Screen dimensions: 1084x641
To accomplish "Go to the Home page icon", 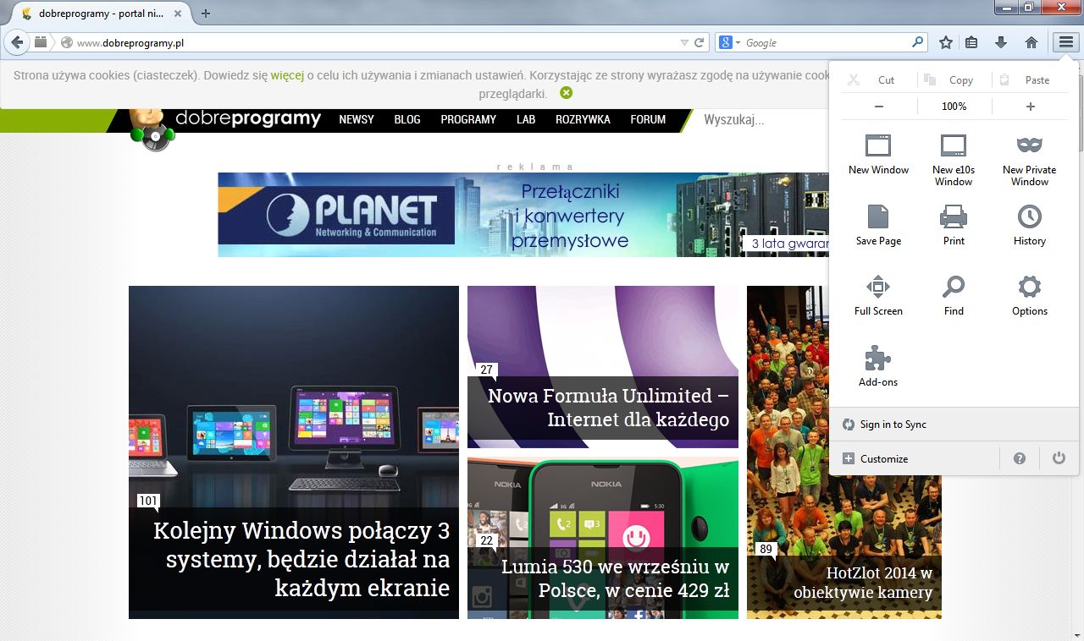I will coord(1031,42).
